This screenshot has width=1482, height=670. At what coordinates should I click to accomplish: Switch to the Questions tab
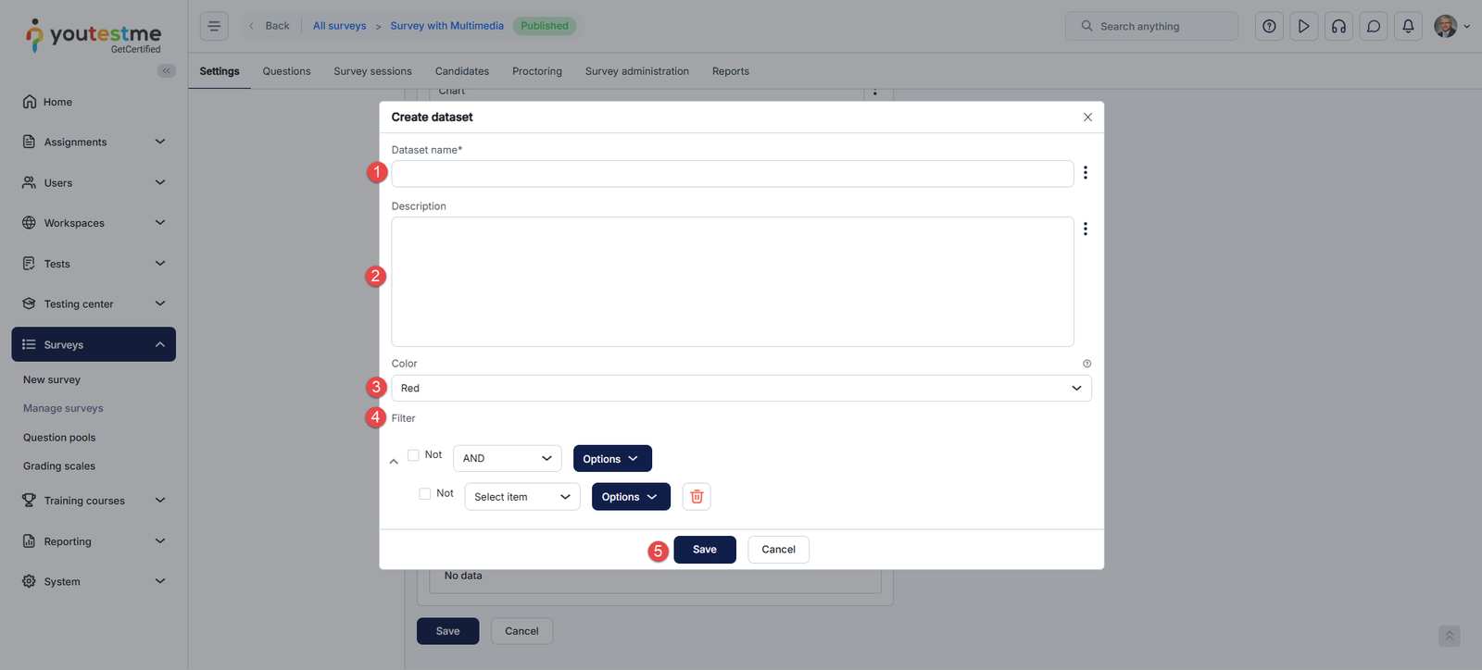tap(286, 71)
